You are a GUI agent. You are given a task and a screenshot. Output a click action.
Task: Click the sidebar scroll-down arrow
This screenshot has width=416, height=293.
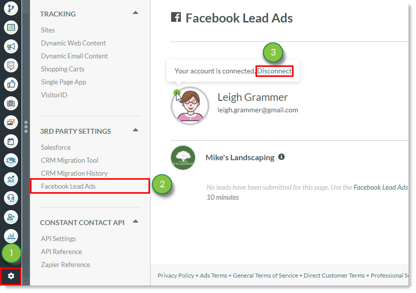[x=25, y=281]
